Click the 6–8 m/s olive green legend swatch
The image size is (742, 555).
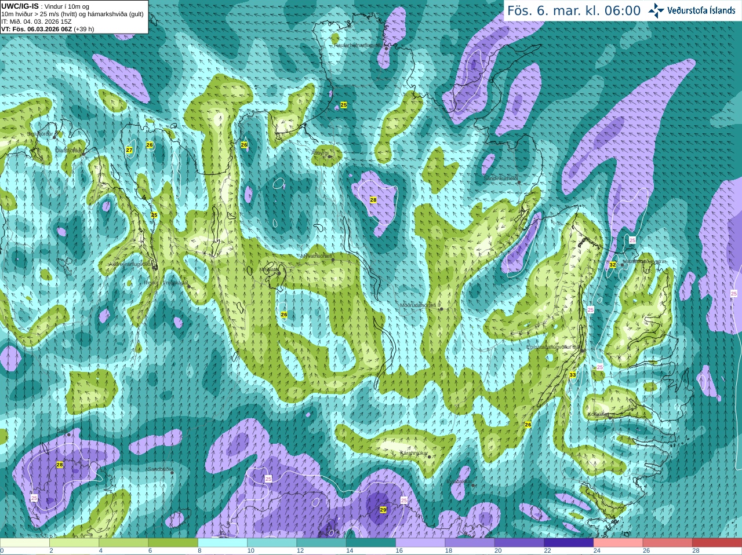click(174, 543)
